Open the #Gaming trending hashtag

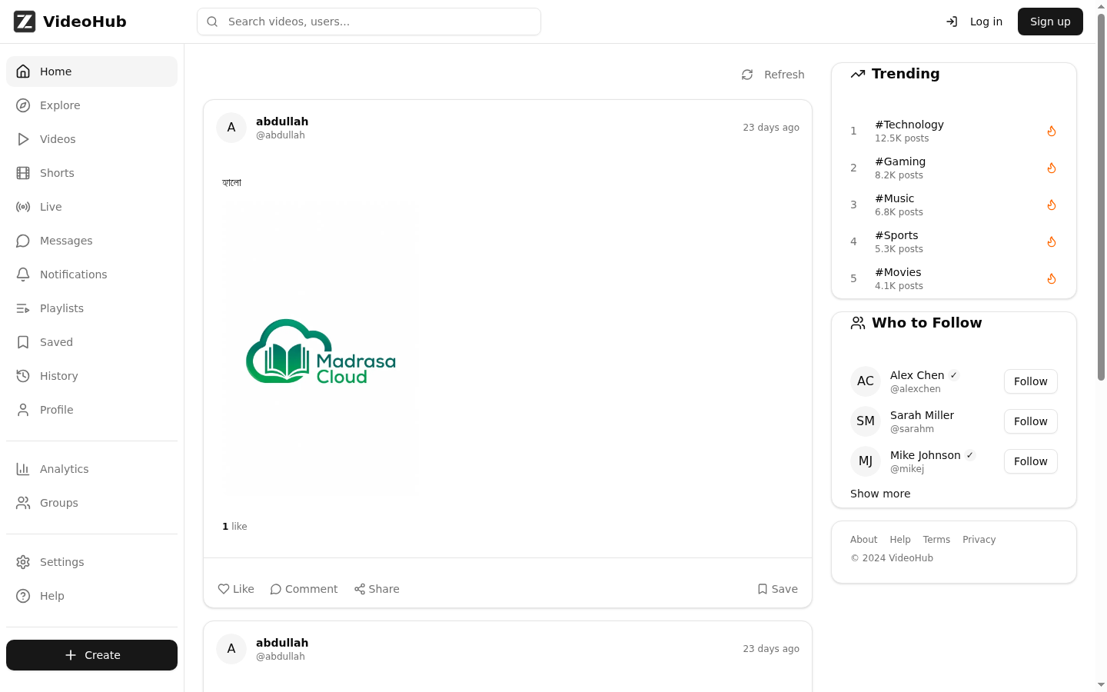coord(900,161)
